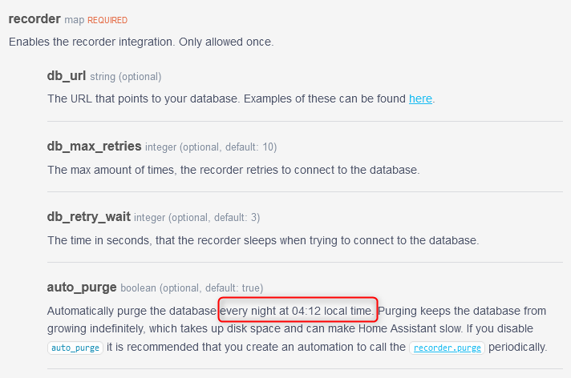
Task: Click the recorder heading
Action: (34, 19)
